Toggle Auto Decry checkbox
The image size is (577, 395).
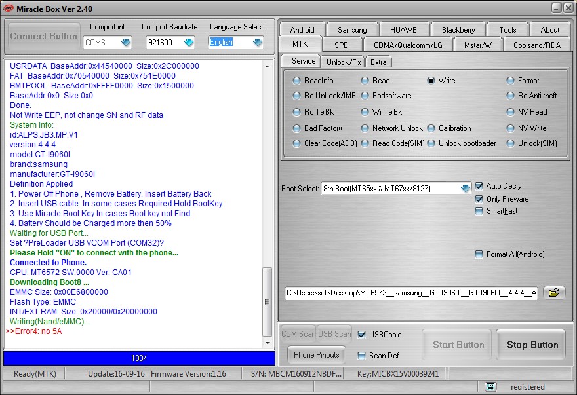point(479,186)
